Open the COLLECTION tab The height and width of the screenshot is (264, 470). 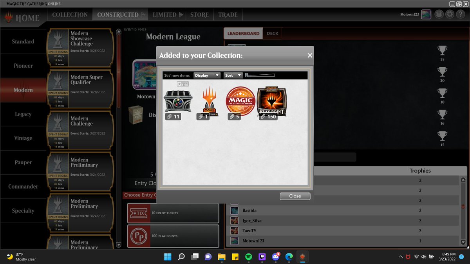tap(70, 15)
